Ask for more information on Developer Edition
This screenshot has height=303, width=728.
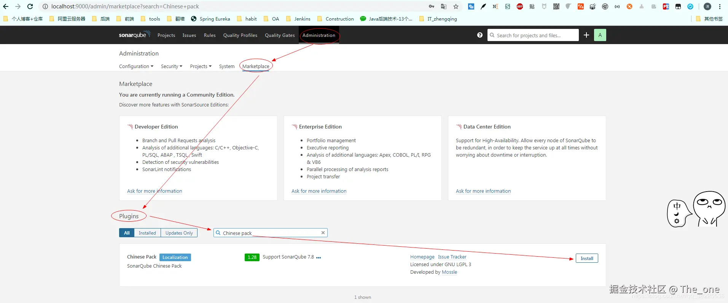click(x=155, y=191)
